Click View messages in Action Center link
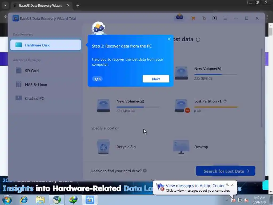The height and width of the screenshot is (205, 273). pyautogui.click(x=195, y=186)
